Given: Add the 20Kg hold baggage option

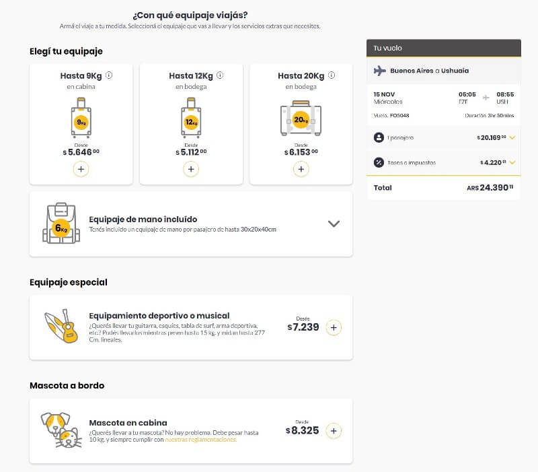Looking at the screenshot, I should click(301, 169).
